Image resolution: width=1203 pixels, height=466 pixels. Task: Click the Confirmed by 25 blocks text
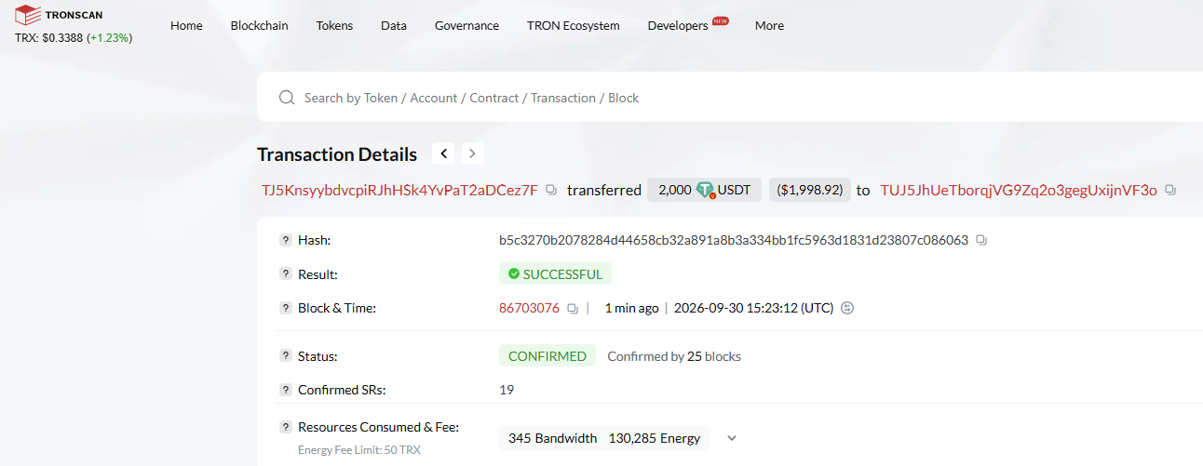point(674,356)
